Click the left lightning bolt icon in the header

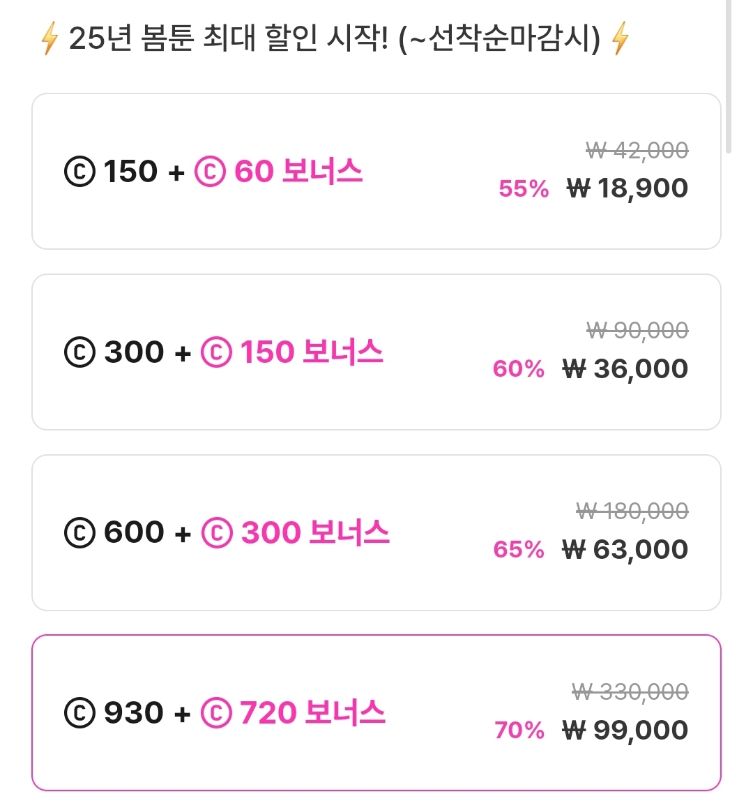click(49, 38)
